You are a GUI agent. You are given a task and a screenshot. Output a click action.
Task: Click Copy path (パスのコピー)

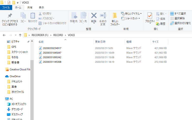[46, 18]
